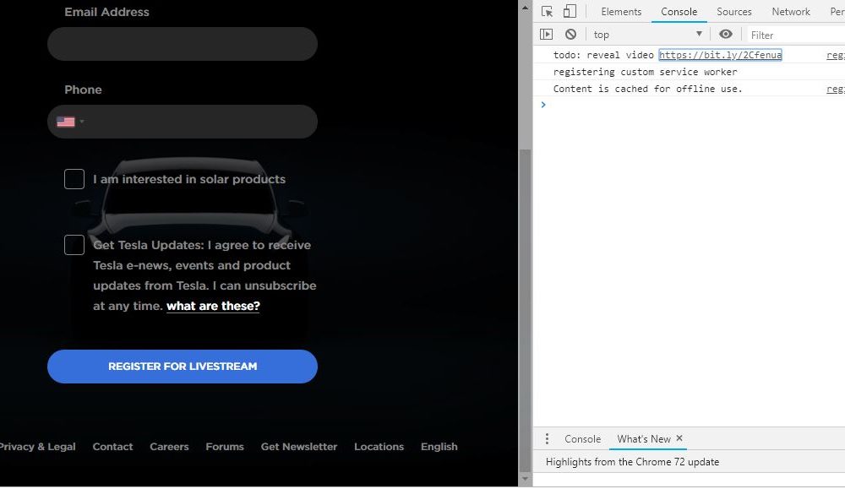
Task: Open the top JavaScript context dropdown
Action: coord(647,35)
